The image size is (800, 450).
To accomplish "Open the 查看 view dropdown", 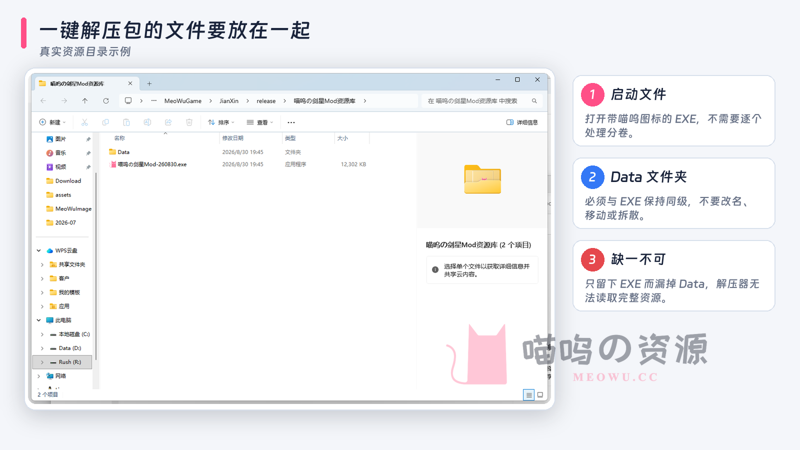I will coord(260,122).
